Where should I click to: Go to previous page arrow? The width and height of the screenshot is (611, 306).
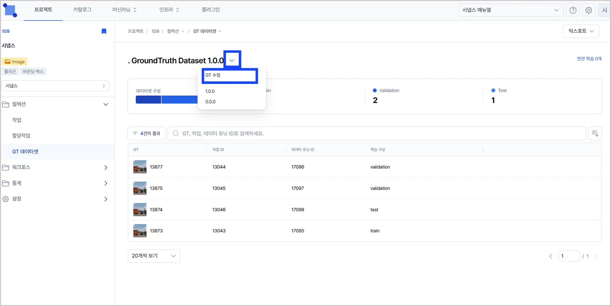click(551, 256)
